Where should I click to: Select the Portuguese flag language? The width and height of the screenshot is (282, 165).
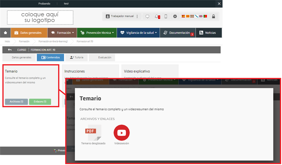(205, 16)
